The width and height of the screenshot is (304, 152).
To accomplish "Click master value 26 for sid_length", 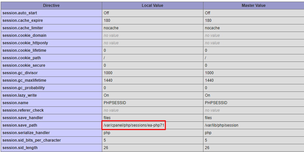I will tap(207, 148).
